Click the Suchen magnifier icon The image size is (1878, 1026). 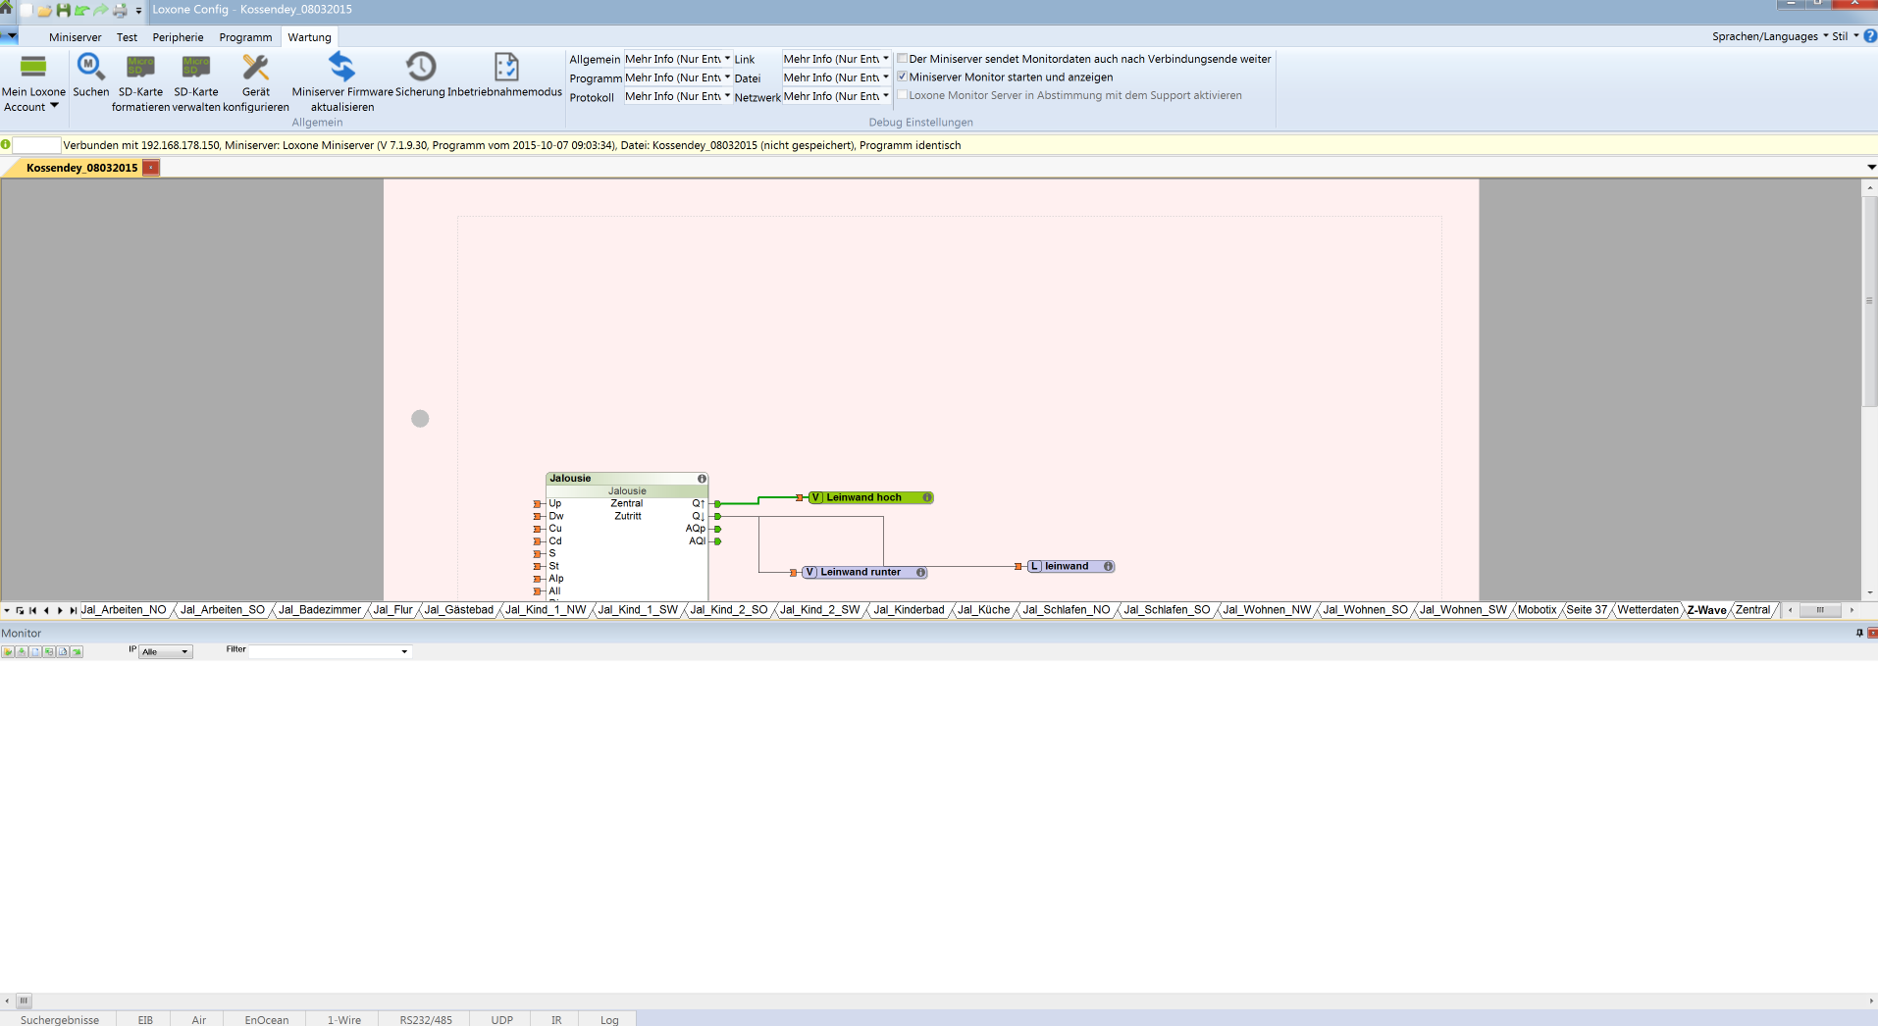[90, 68]
